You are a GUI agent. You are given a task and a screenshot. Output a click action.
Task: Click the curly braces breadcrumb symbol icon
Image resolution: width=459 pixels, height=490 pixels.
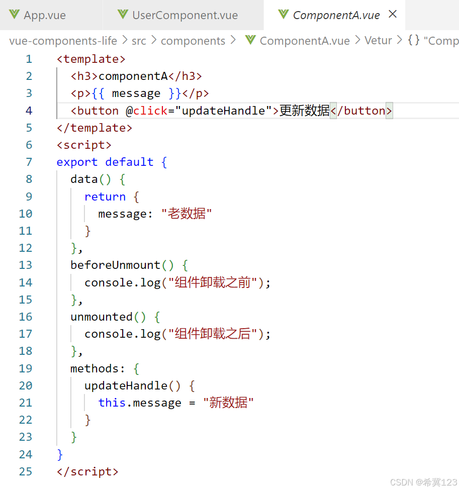pyautogui.click(x=413, y=40)
